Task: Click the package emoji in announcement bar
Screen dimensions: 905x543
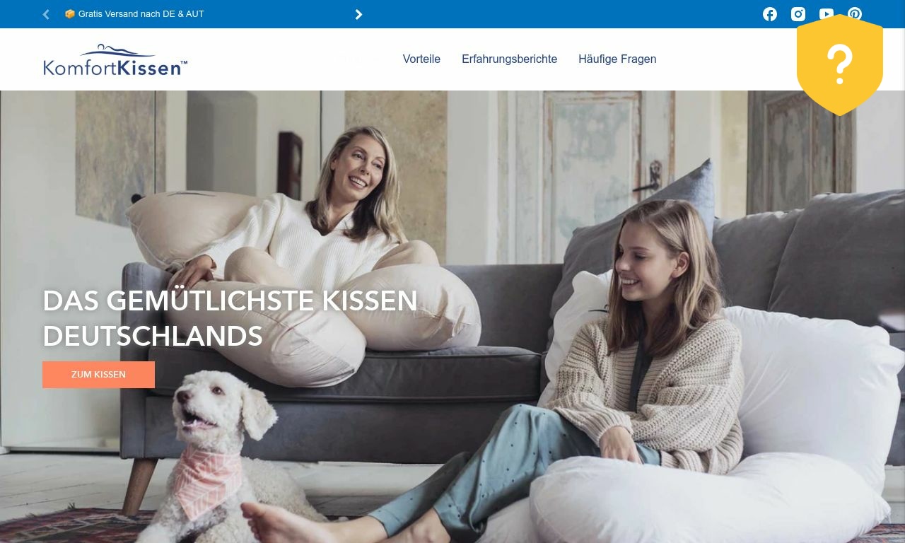Action: click(70, 14)
